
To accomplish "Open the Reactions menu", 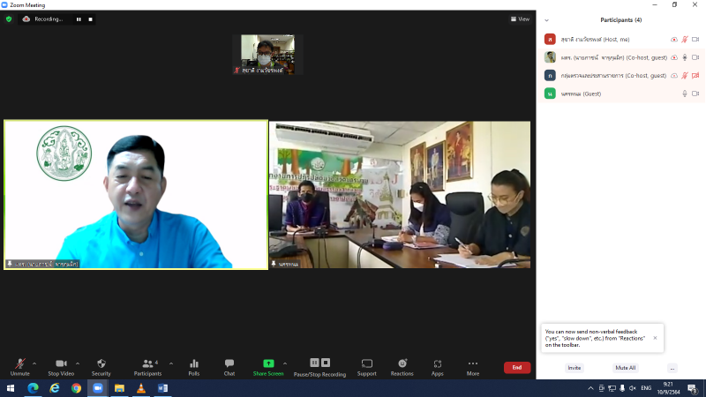I will (x=402, y=367).
